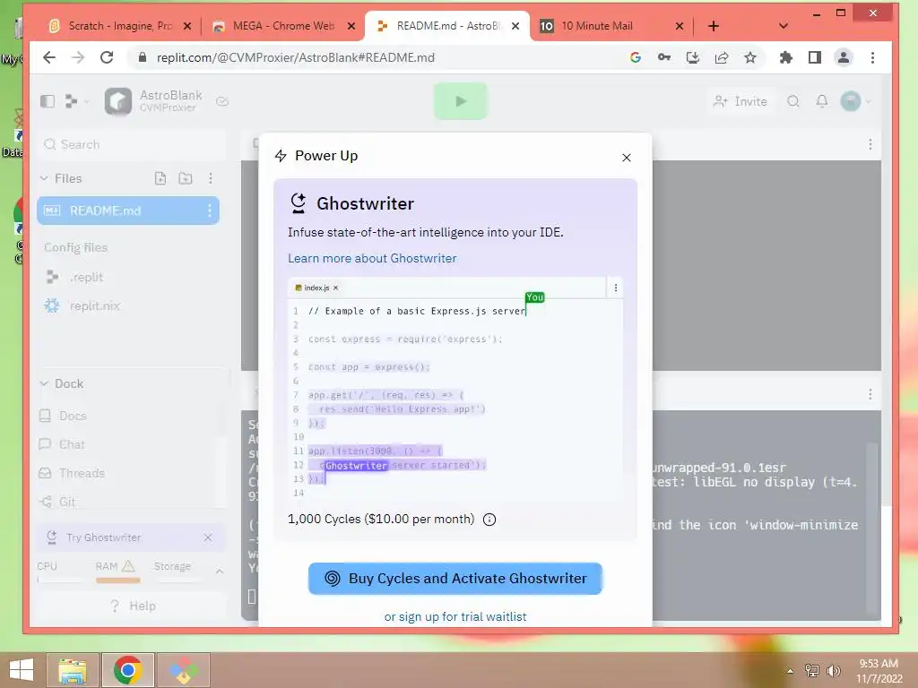Click the Help button
This screenshot has width=918, height=688.
point(133,606)
